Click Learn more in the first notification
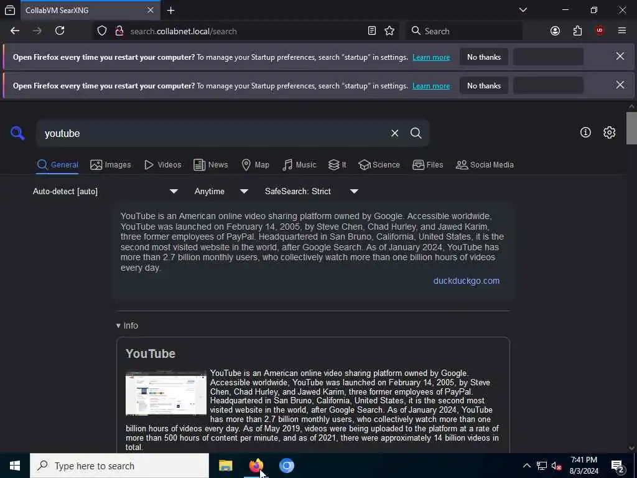This screenshot has width=637, height=478. click(431, 57)
